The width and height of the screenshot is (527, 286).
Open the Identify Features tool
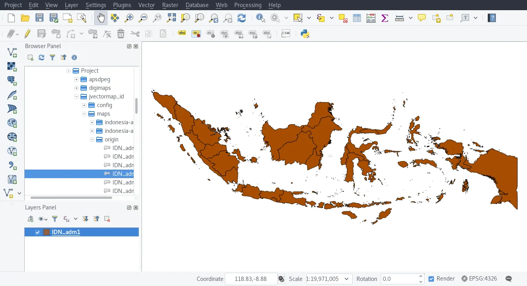(x=260, y=18)
